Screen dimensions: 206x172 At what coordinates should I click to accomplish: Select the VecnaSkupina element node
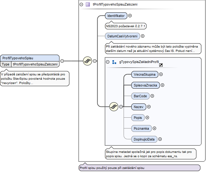click(x=145, y=74)
